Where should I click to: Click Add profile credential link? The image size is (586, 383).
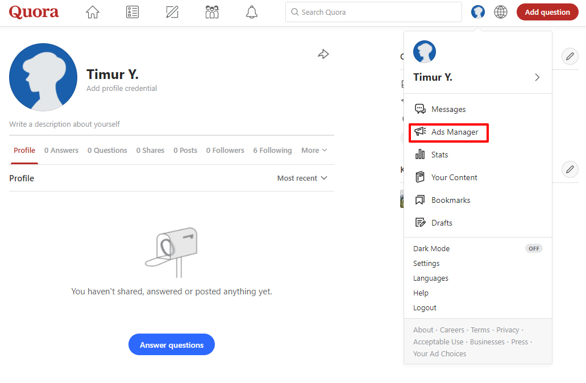click(x=122, y=89)
